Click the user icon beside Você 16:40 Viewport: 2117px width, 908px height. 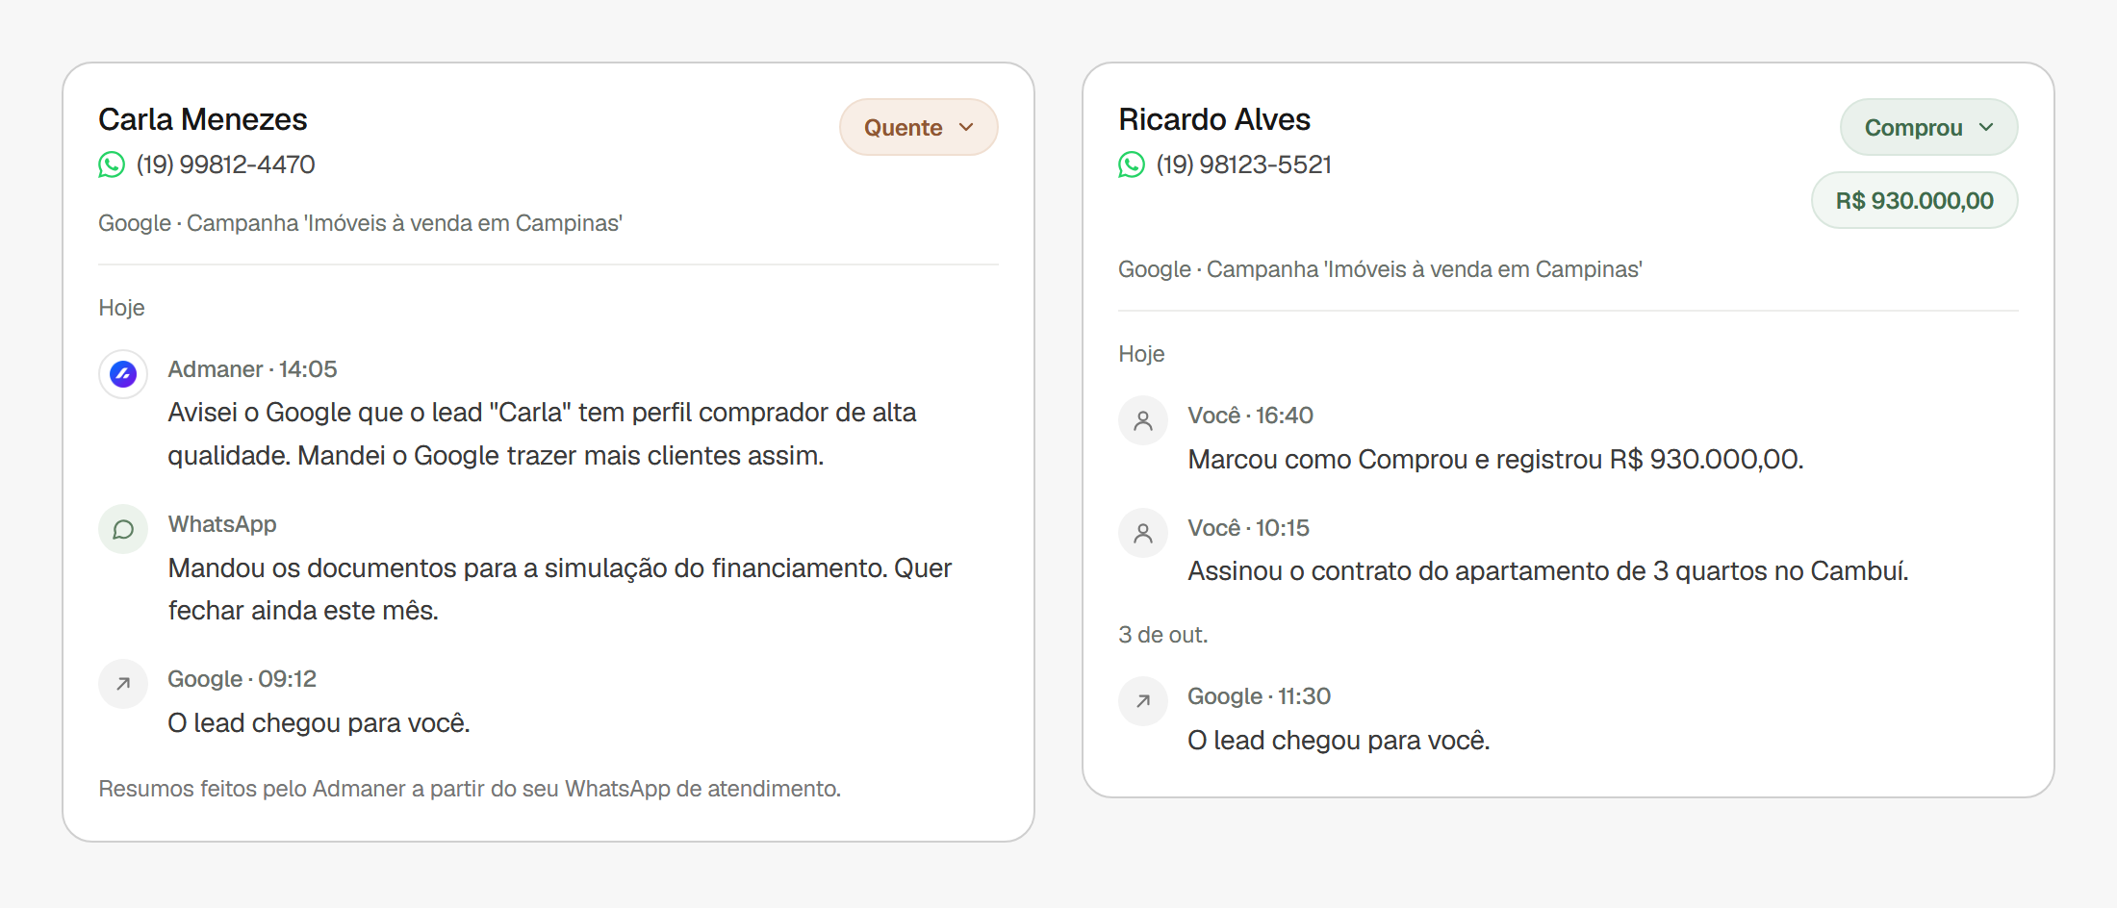pyautogui.click(x=1143, y=420)
